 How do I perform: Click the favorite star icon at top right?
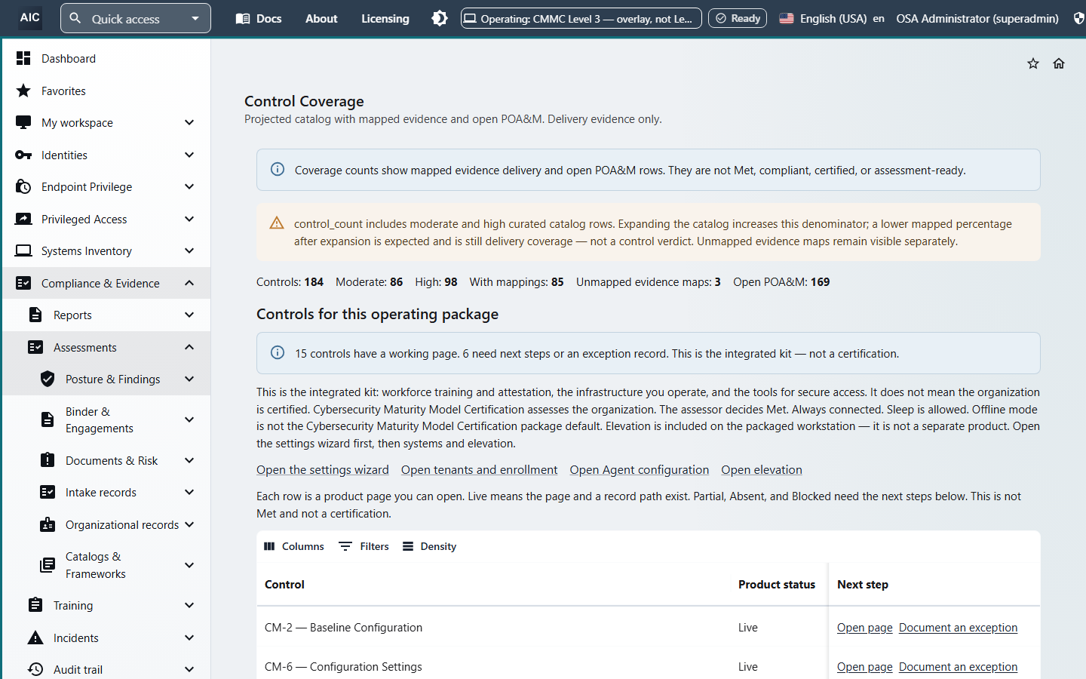[x=1033, y=63]
